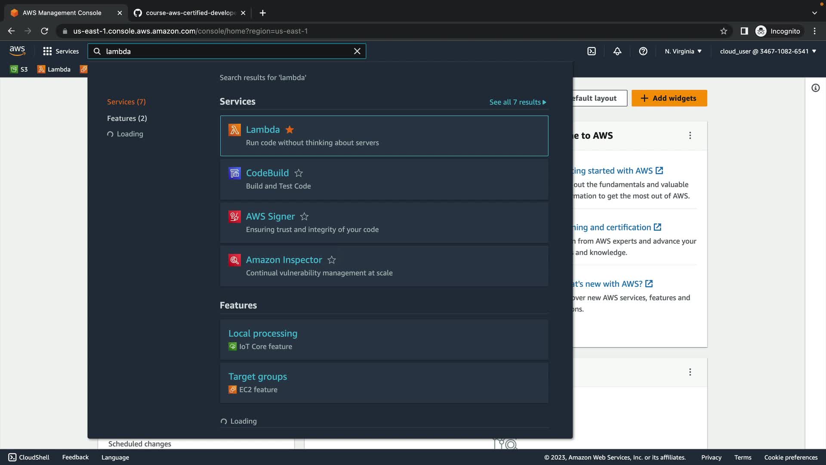Open Welcome to AWS widget options menu
This screenshot has width=826, height=465.
(690, 136)
